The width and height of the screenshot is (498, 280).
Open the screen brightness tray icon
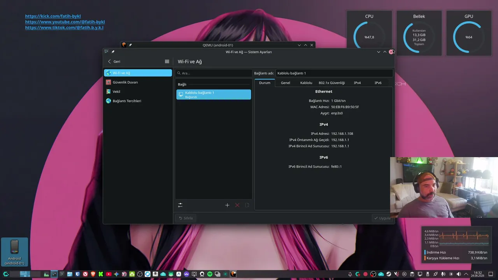451,274
